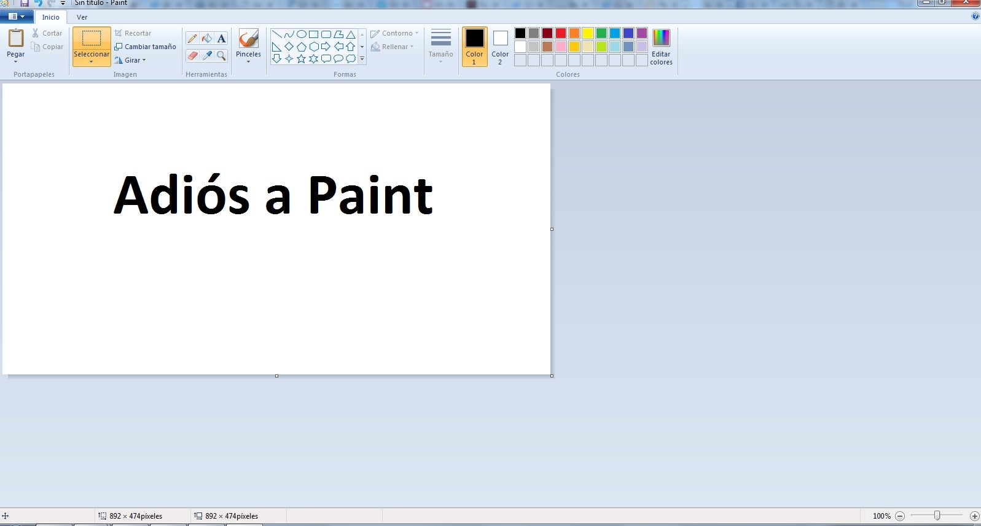Choose the diamond shape

[289, 47]
